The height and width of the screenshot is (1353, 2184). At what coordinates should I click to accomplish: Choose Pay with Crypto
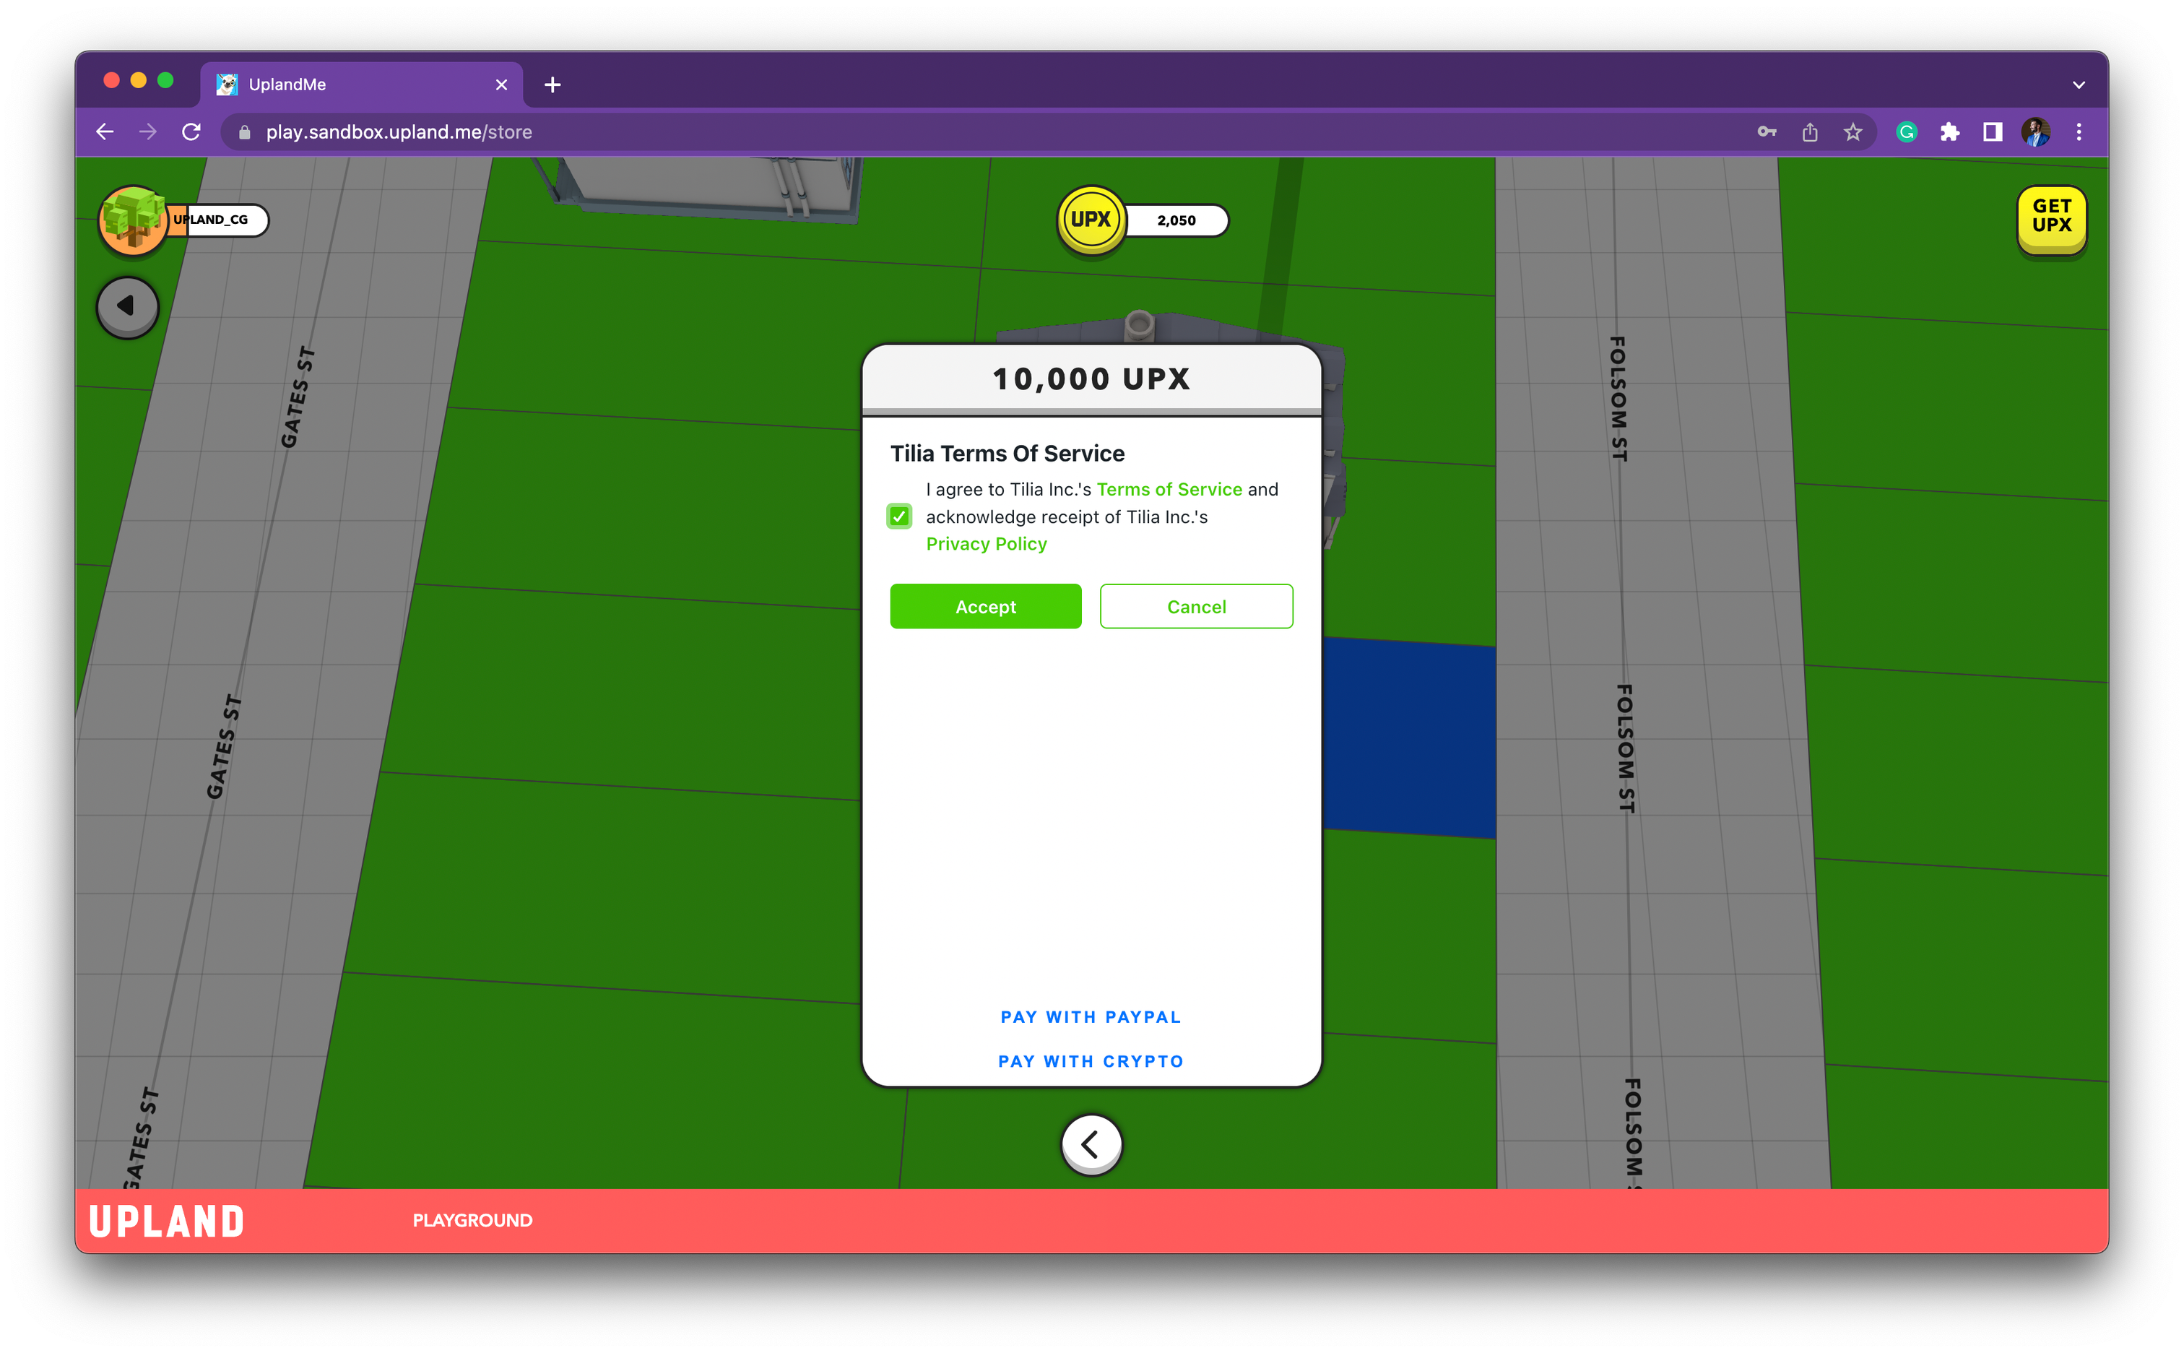[1091, 1061]
